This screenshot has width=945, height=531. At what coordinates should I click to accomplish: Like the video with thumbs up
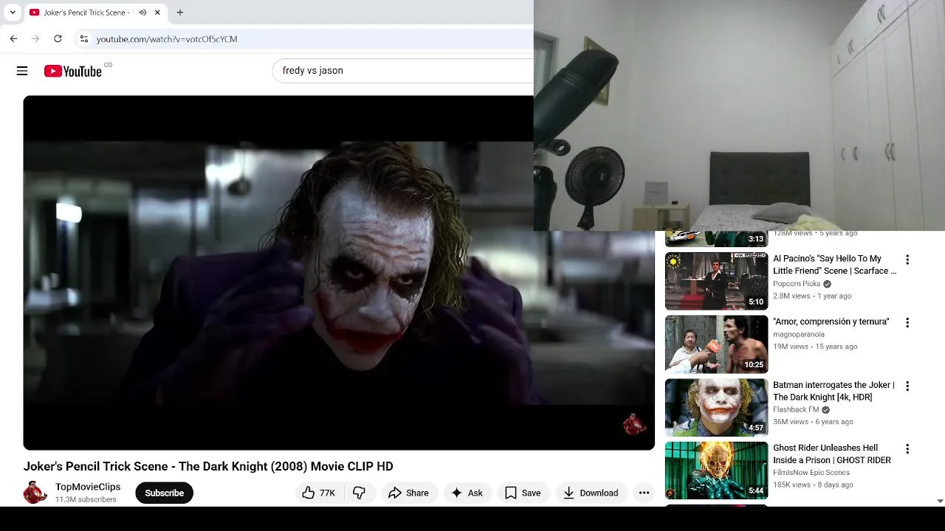coord(319,493)
